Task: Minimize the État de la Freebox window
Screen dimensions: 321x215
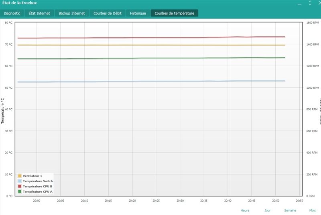Action: pyautogui.click(x=299, y=3)
